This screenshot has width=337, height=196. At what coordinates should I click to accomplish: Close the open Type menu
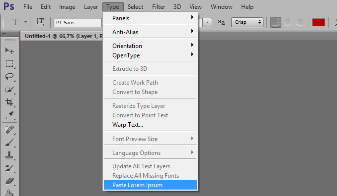[113, 7]
